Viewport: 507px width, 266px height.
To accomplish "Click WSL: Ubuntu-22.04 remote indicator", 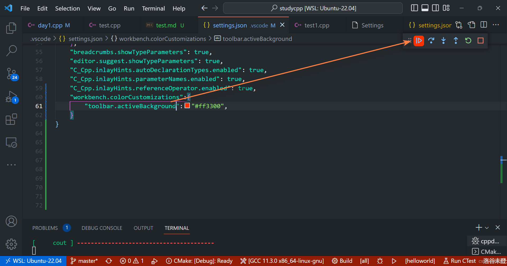I will [33, 261].
